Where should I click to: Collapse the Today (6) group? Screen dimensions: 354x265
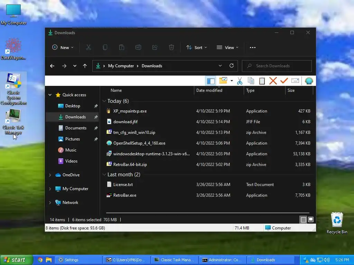pyautogui.click(x=104, y=101)
